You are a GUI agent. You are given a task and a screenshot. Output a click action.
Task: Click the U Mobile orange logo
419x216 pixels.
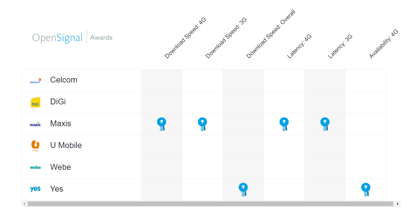coord(35,146)
